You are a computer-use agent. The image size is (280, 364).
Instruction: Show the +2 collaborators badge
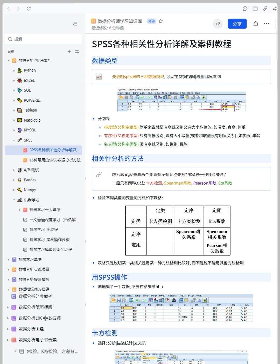[218, 24]
